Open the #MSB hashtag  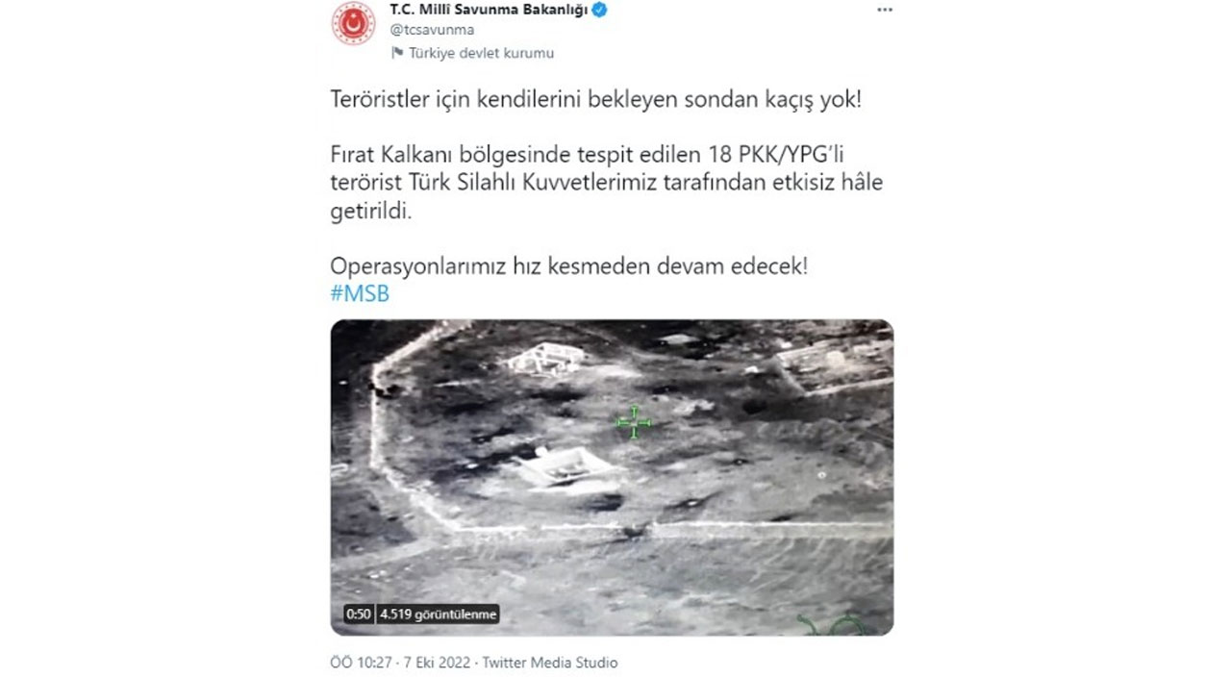pos(360,294)
